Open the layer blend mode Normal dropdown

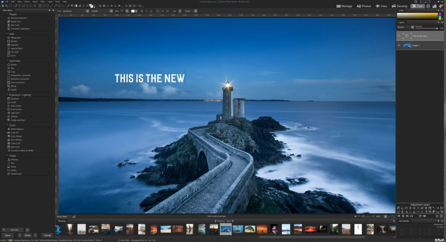pos(405,27)
